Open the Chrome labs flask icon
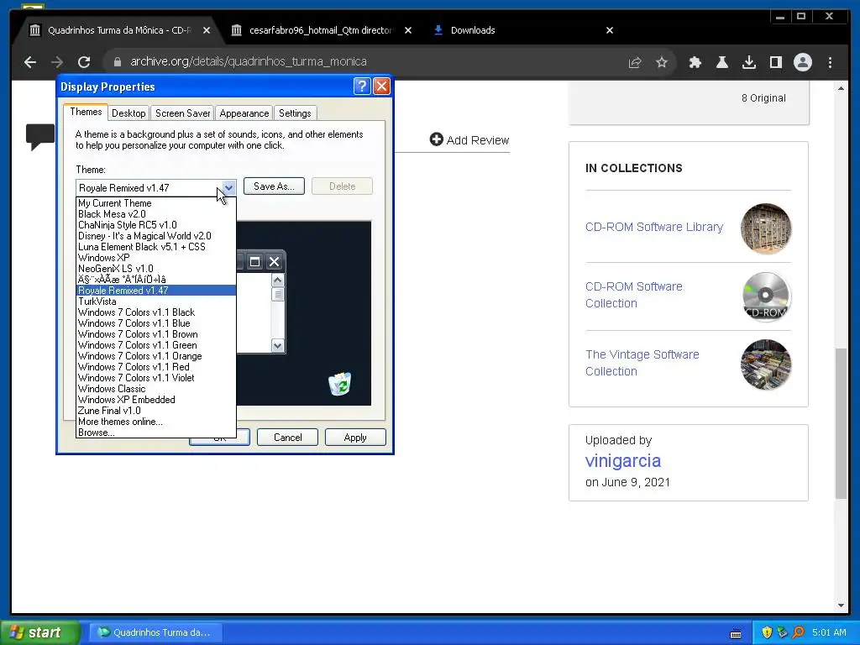860x645 pixels. click(721, 62)
